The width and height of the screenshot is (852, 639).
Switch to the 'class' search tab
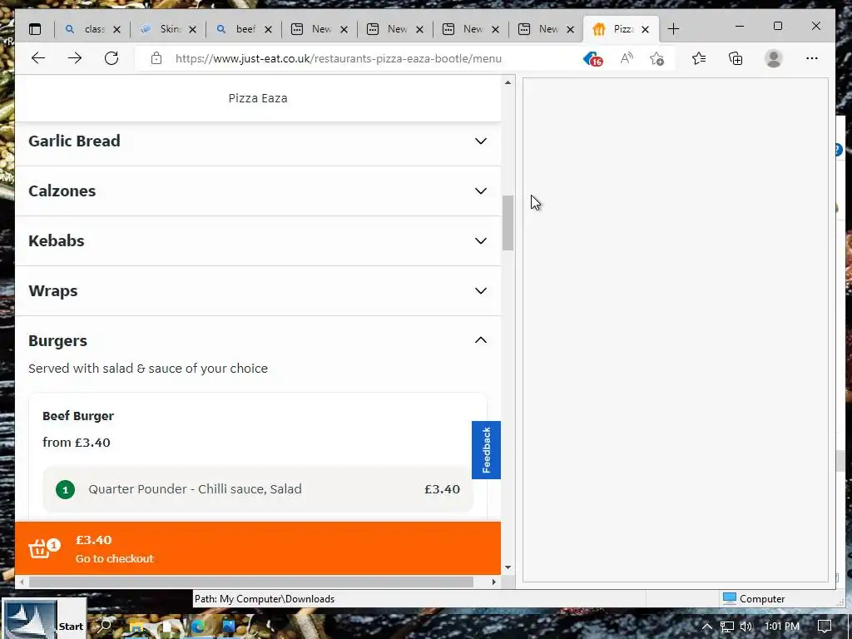[x=93, y=29]
